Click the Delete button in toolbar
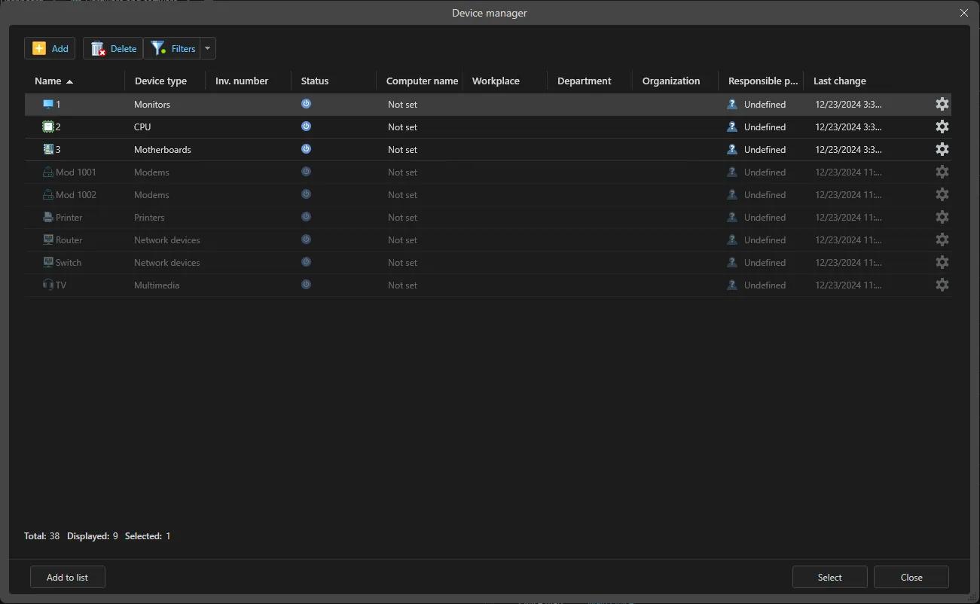Viewport: 980px width, 604px height. point(113,48)
